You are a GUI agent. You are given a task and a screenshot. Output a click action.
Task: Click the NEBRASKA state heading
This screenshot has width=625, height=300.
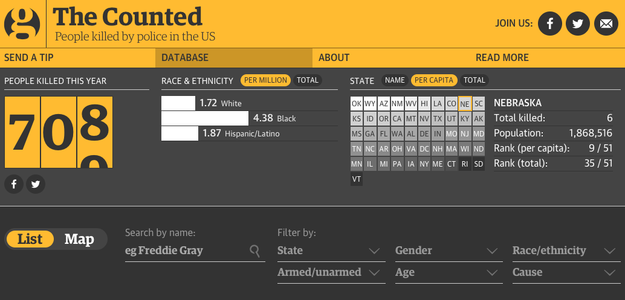point(518,103)
